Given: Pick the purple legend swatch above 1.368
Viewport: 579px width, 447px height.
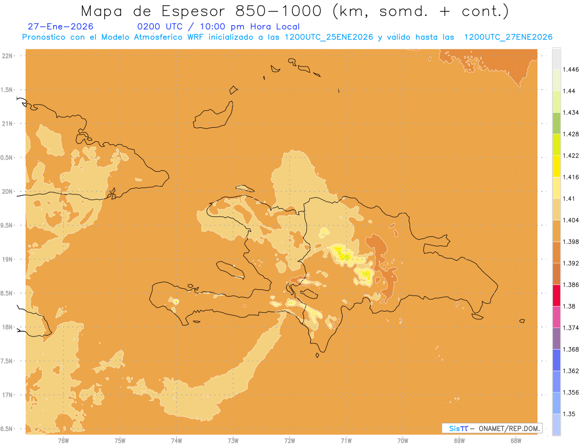Looking at the screenshot, I should [556, 339].
